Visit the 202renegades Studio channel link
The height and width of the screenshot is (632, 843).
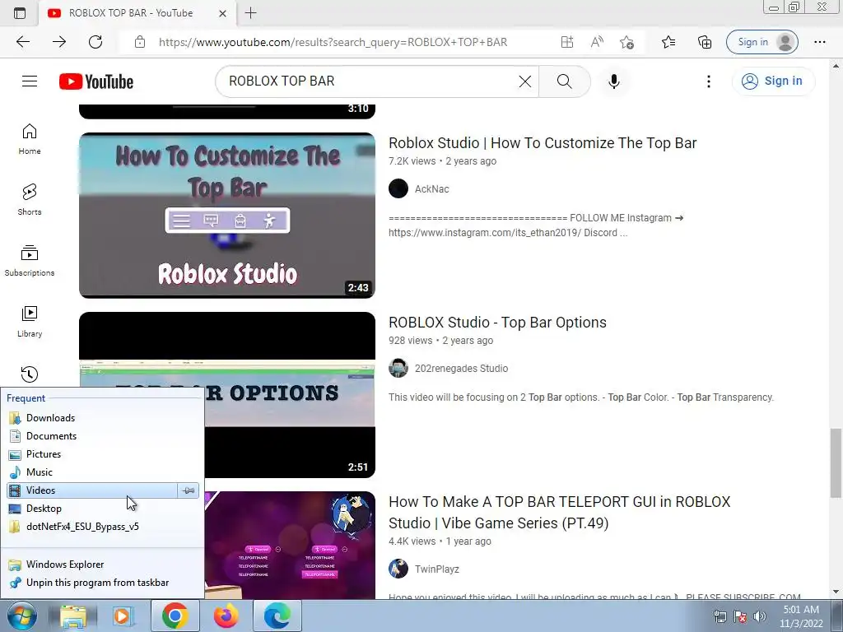click(x=461, y=369)
